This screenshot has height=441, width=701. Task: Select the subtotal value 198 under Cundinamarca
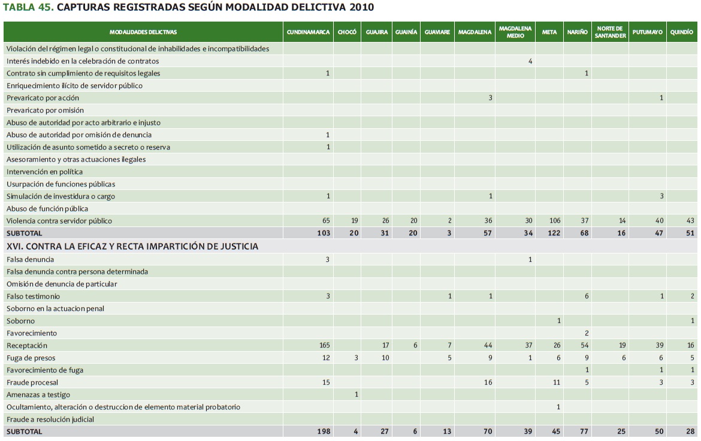click(x=323, y=431)
